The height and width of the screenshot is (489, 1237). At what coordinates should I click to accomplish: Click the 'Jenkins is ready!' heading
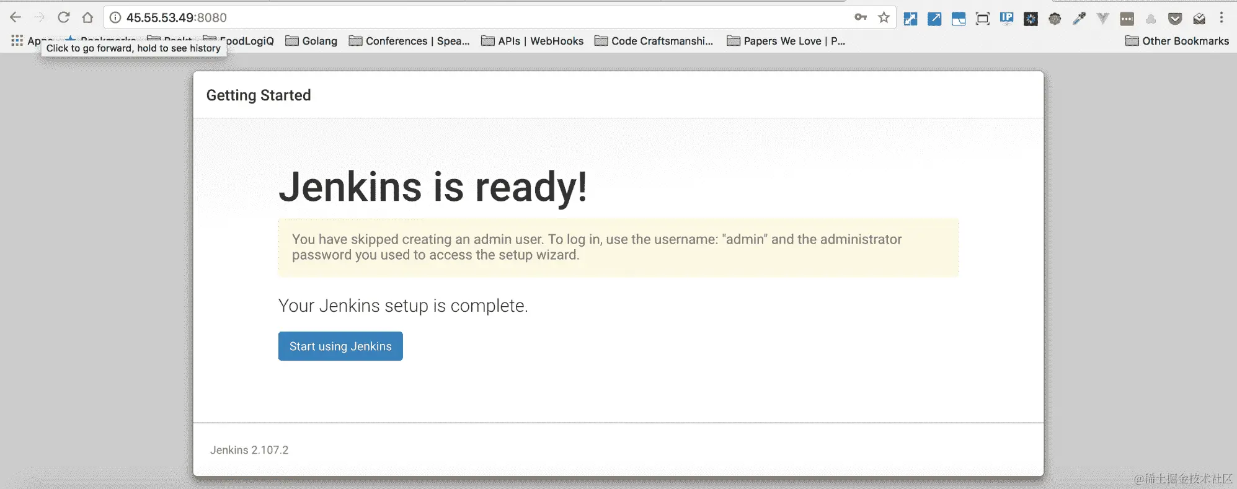point(433,187)
